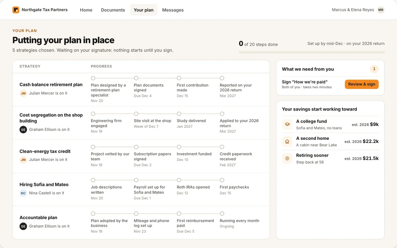
Task: Click step marker for Mileage and phone log
Action: pos(136,214)
